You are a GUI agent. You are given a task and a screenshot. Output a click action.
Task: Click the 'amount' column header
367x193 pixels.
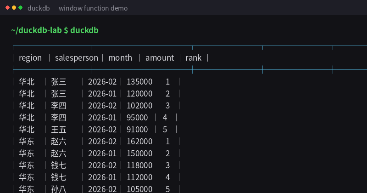[160, 58]
